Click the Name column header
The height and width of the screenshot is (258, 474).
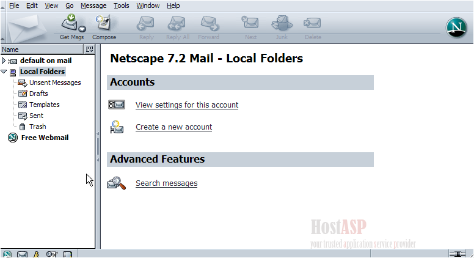click(42, 50)
